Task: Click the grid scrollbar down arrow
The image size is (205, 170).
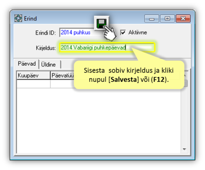Action: point(185,149)
